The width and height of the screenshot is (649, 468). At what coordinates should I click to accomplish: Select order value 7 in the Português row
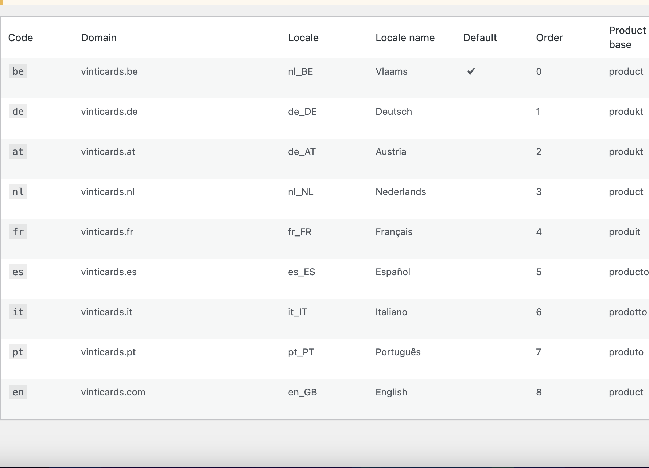coord(539,352)
